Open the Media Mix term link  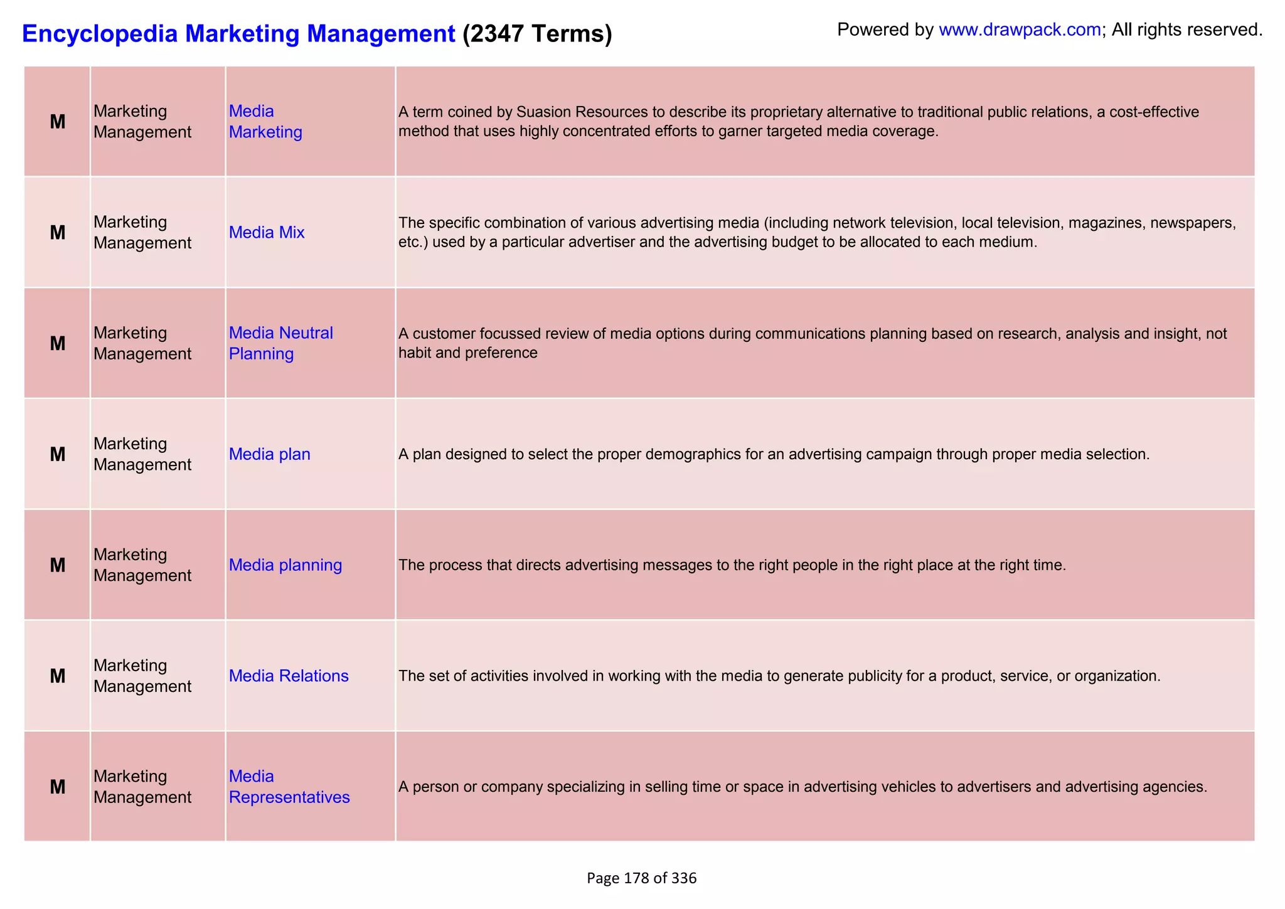point(267,233)
